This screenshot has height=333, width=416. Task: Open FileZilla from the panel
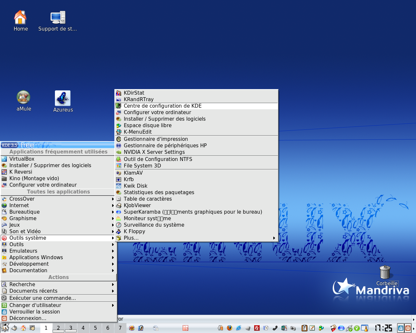coord(257,328)
